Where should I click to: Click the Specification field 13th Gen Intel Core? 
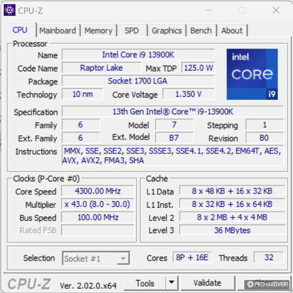point(173,112)
